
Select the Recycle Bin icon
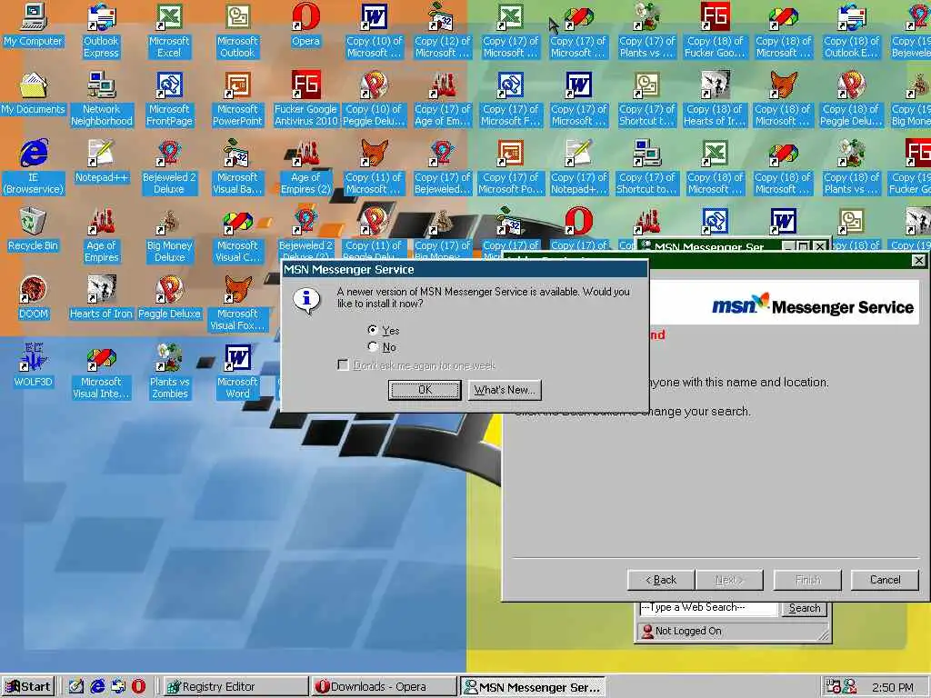pyautogui.click(x=34, y=230)
